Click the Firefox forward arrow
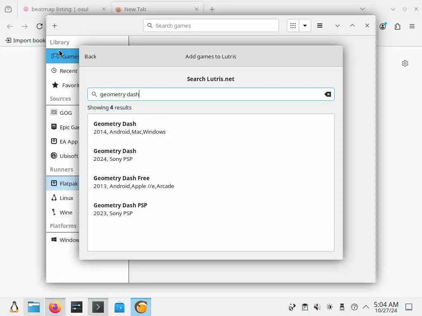Screen dimensions: 422x316 tap(25, 26)
